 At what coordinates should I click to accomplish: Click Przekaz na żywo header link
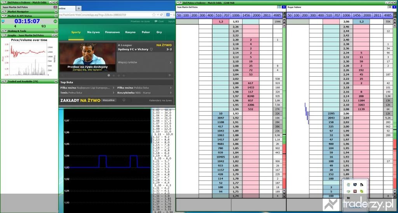[x=140, y=21]
